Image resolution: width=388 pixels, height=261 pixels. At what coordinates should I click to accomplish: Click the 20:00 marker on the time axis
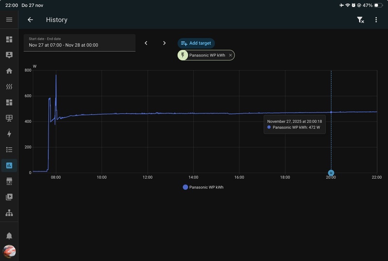point(331,173)
